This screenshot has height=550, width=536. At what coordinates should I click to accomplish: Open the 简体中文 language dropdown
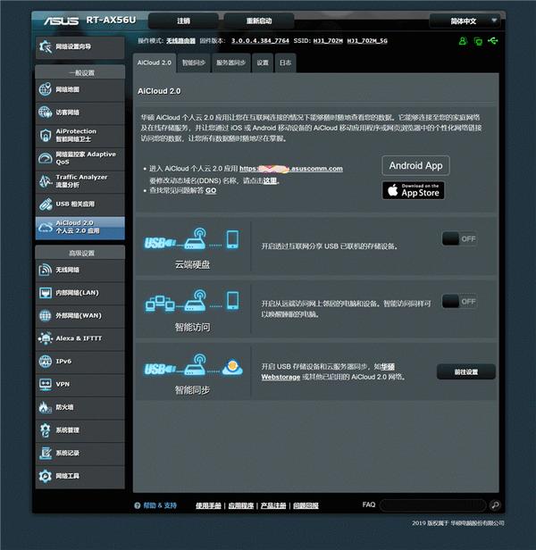pos(465,21)
